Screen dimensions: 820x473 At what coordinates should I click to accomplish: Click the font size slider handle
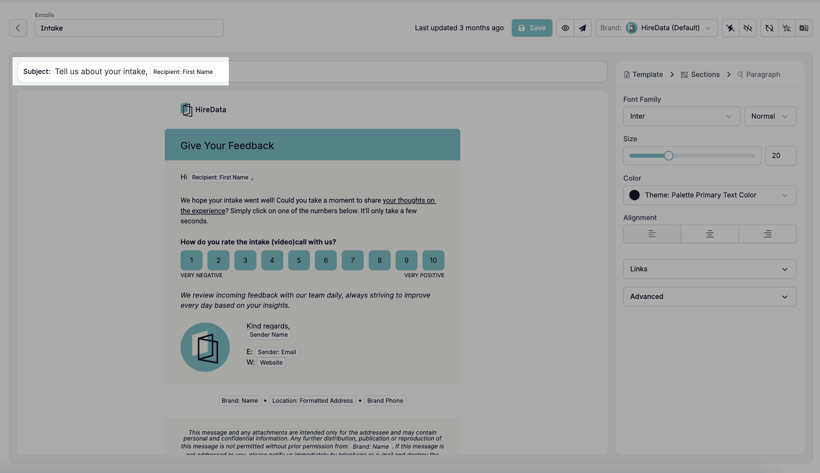click(x=668, y=156)
